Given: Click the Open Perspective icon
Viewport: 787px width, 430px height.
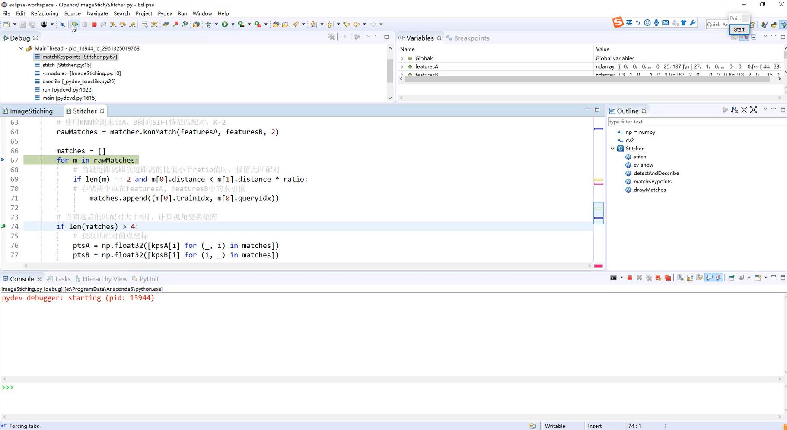Looking at the screenshot, I should [752, 25].
